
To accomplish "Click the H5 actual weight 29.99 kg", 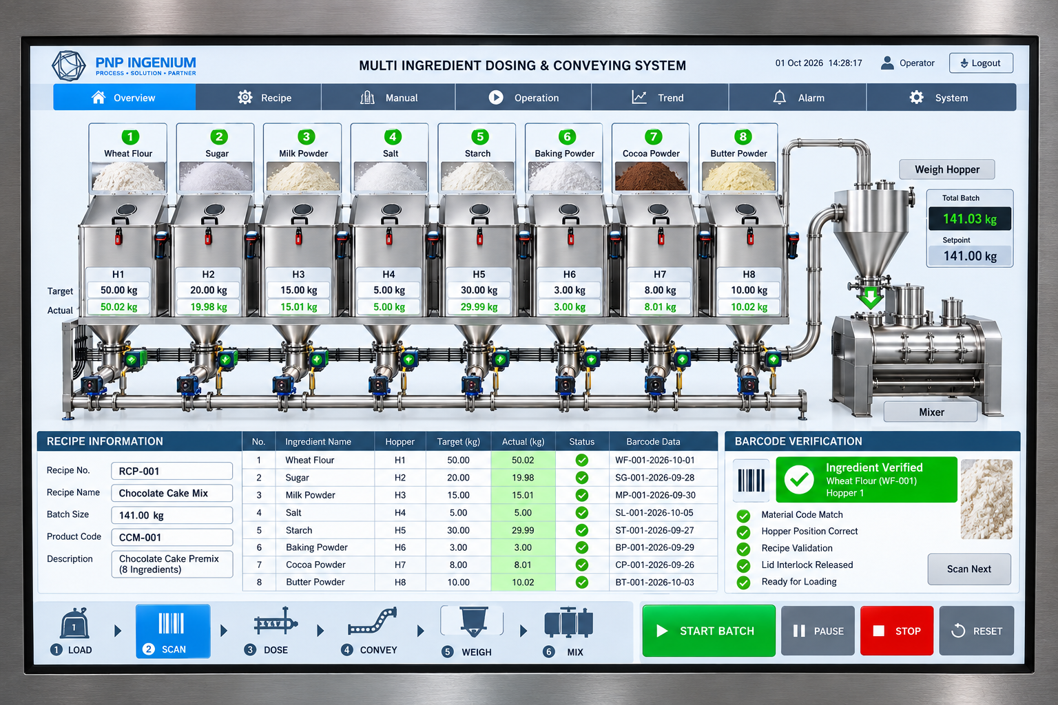I will coord(479,307).
